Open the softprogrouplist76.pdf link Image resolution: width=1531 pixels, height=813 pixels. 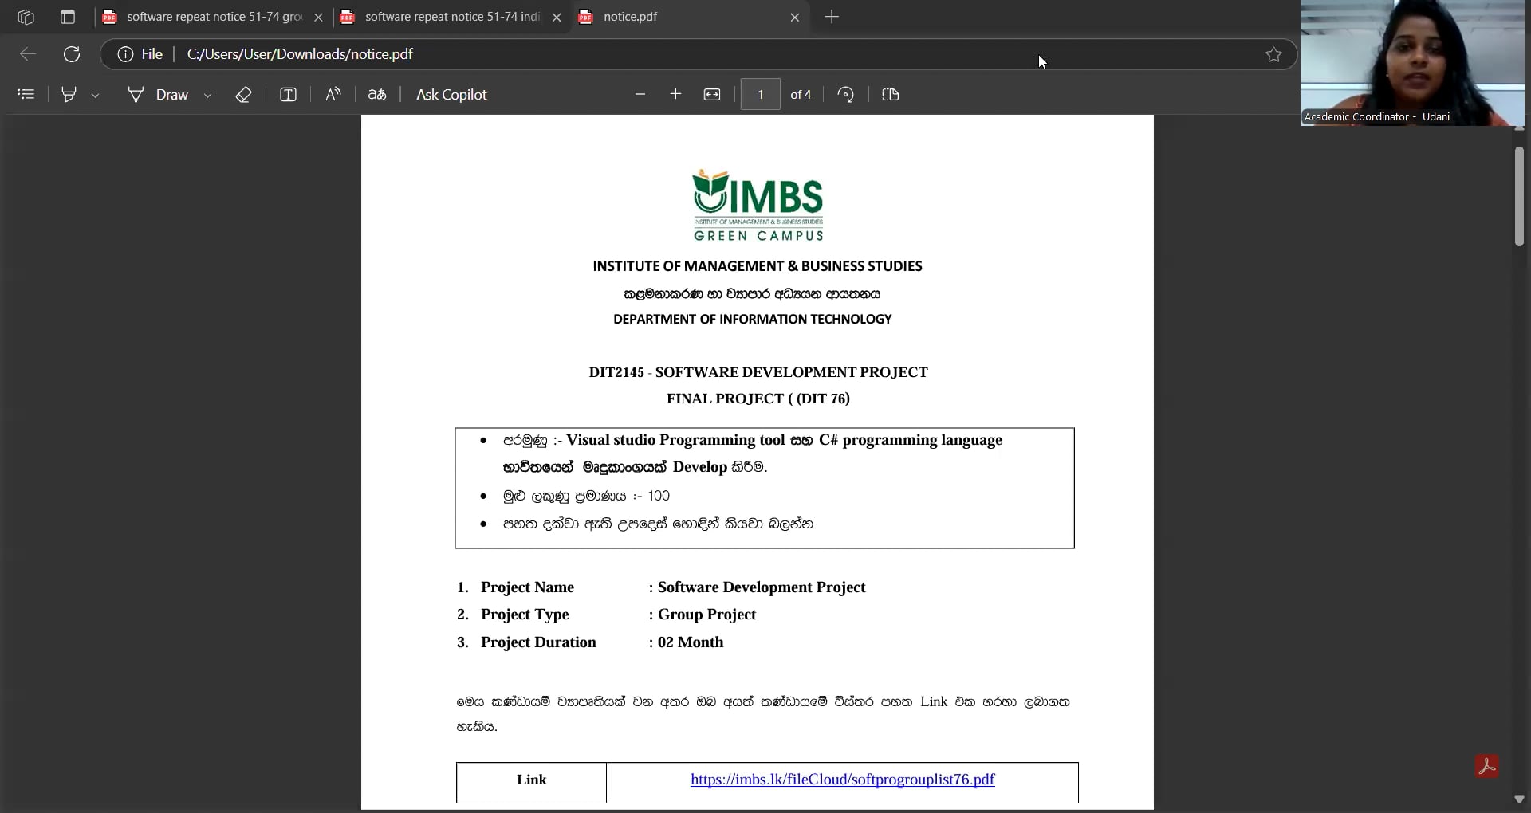841,780
